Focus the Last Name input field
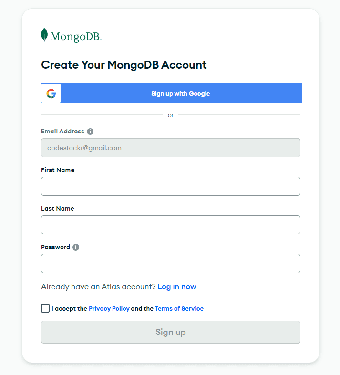This screenshot has width=340, height=375. click(x=170, y=225)
